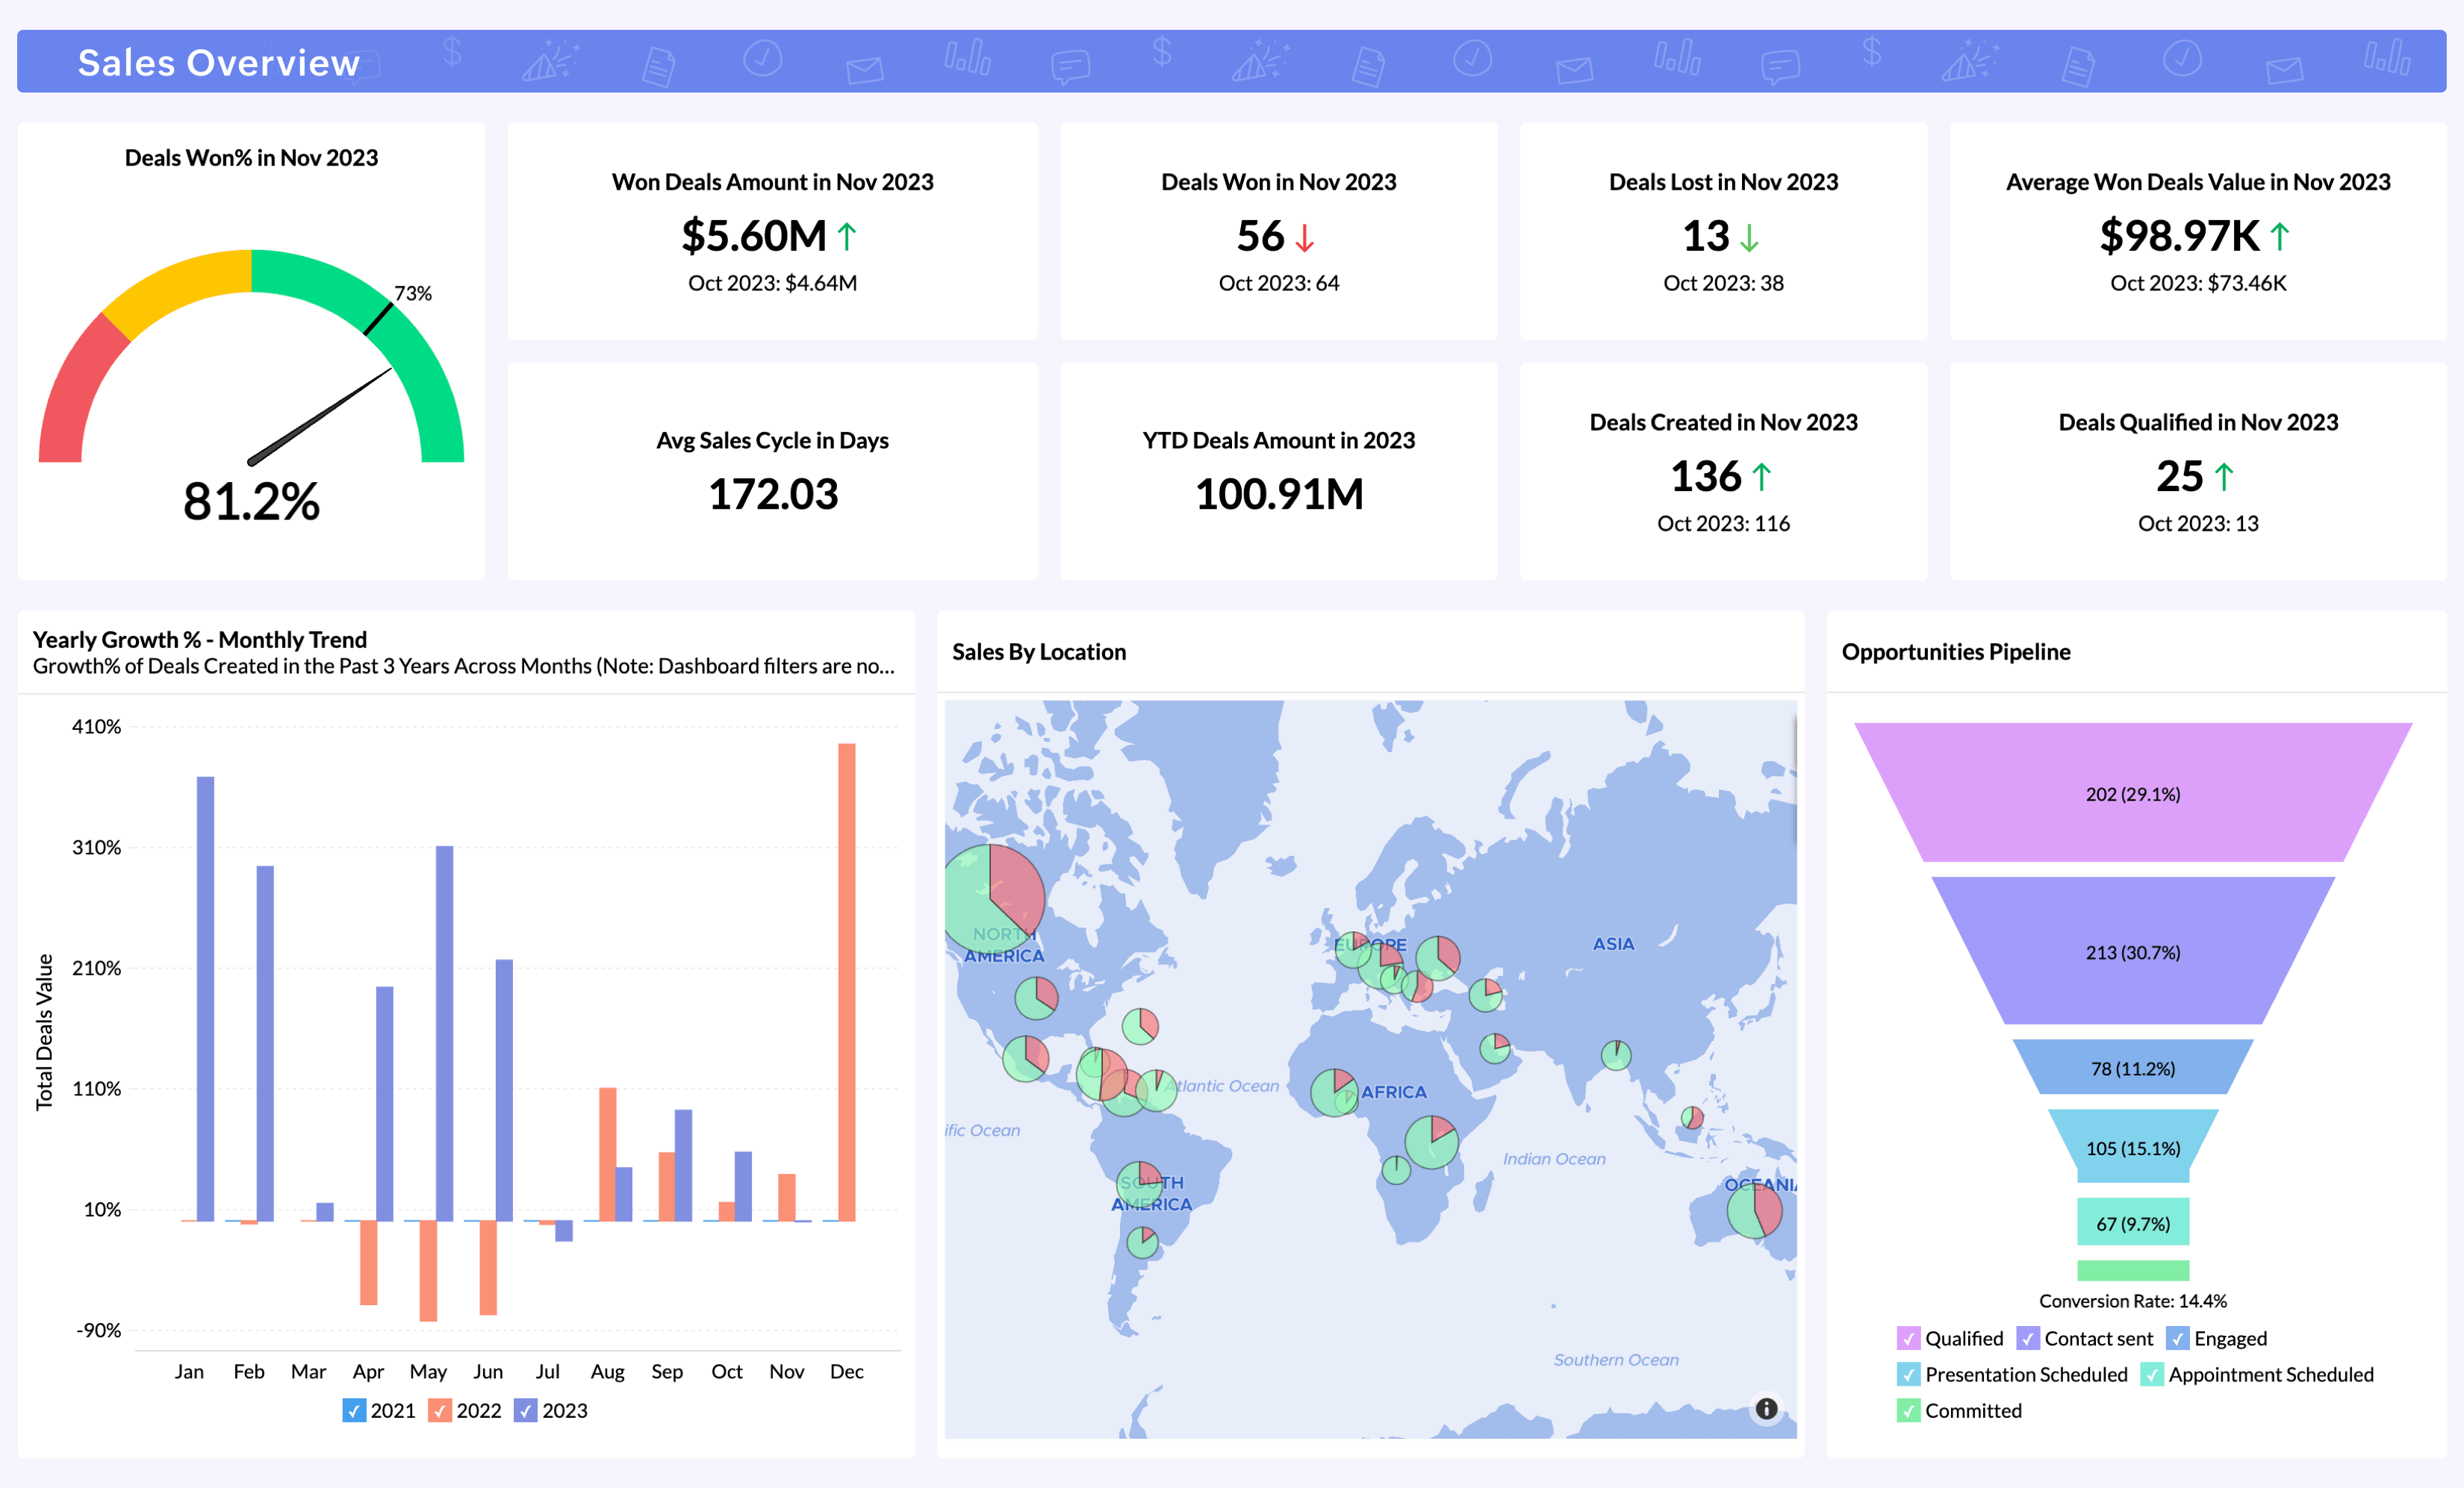Uncheck the 2022 checkbox in growth chart legend

click(x=440, y=1410)
